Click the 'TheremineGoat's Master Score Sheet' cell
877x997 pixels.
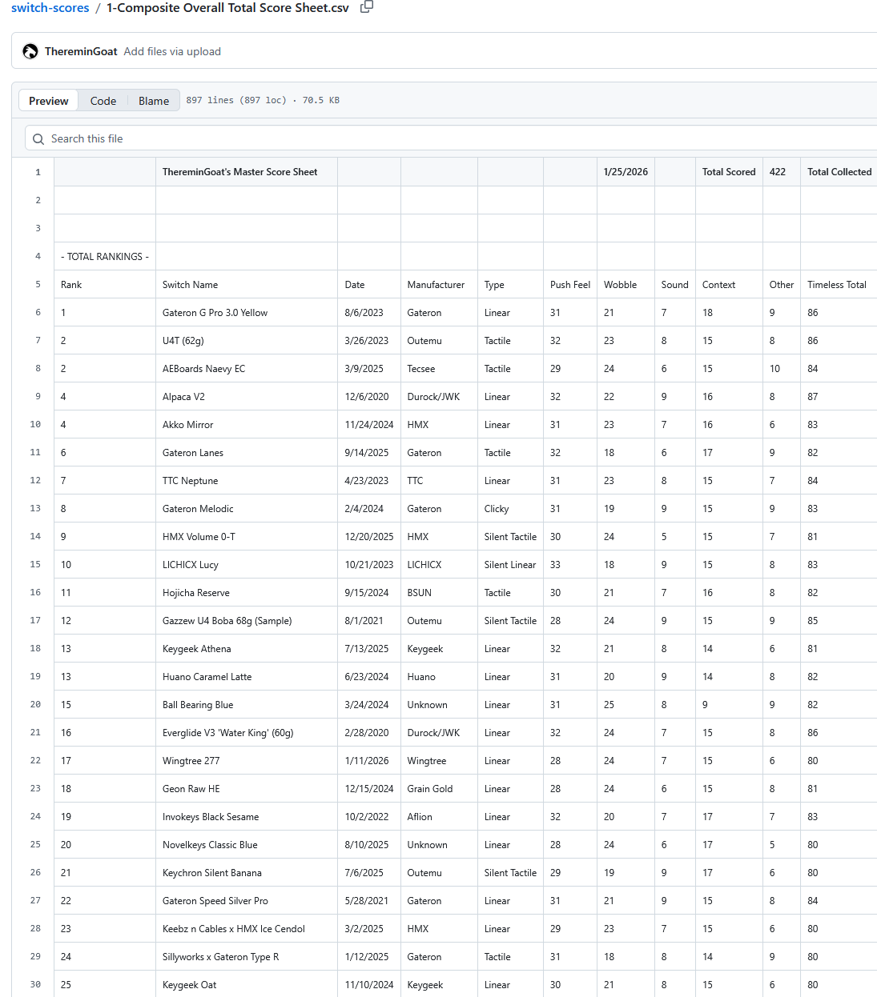[247, 172]
